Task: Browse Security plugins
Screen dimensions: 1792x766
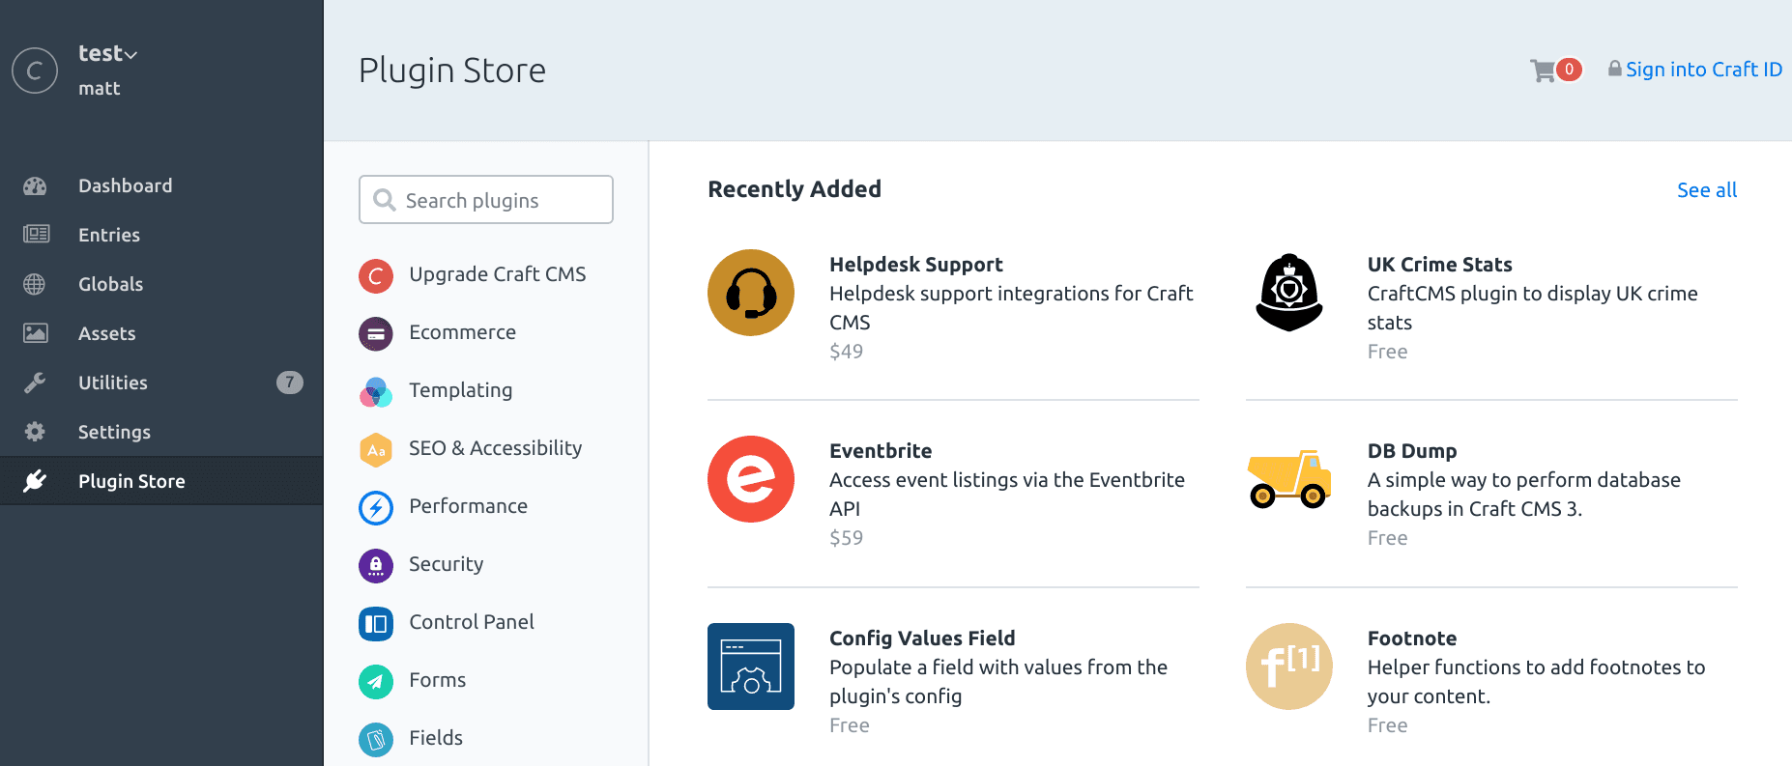Action: [446, 564]
